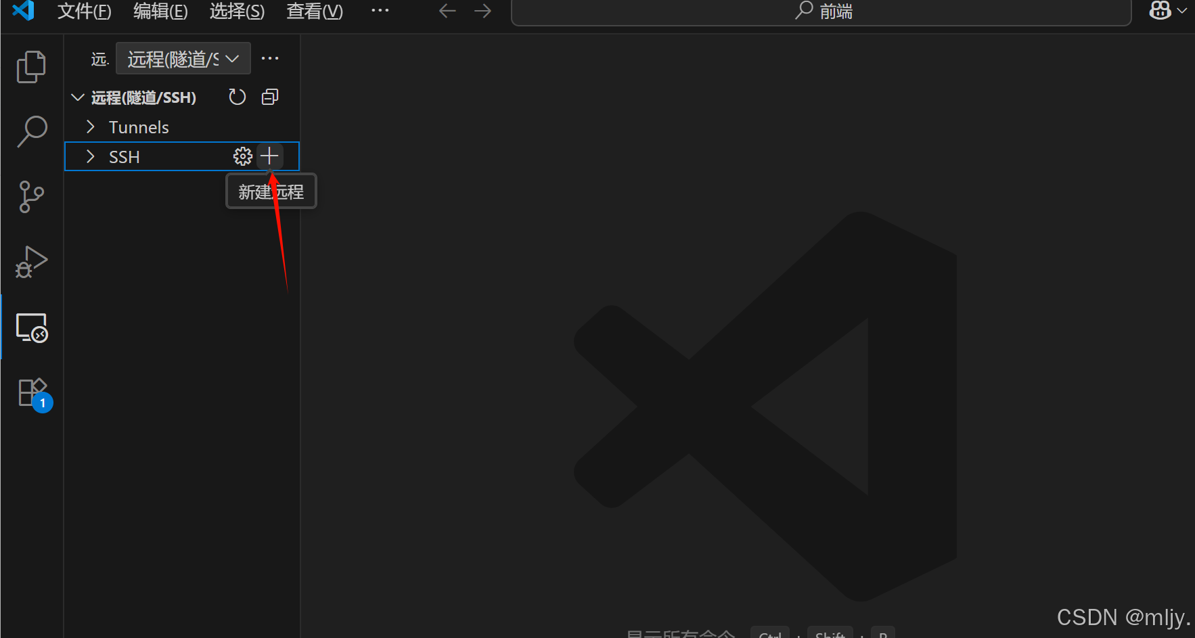
Task: Open the Extensions view
Action: (x=32, y=392)
